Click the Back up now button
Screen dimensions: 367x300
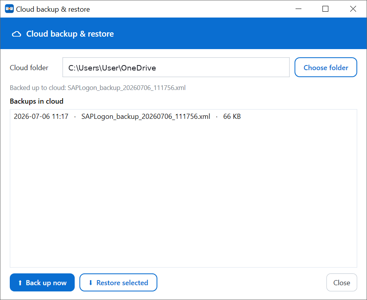[42, 282]
